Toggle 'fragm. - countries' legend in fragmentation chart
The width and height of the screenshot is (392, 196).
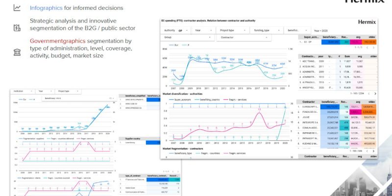208,153
